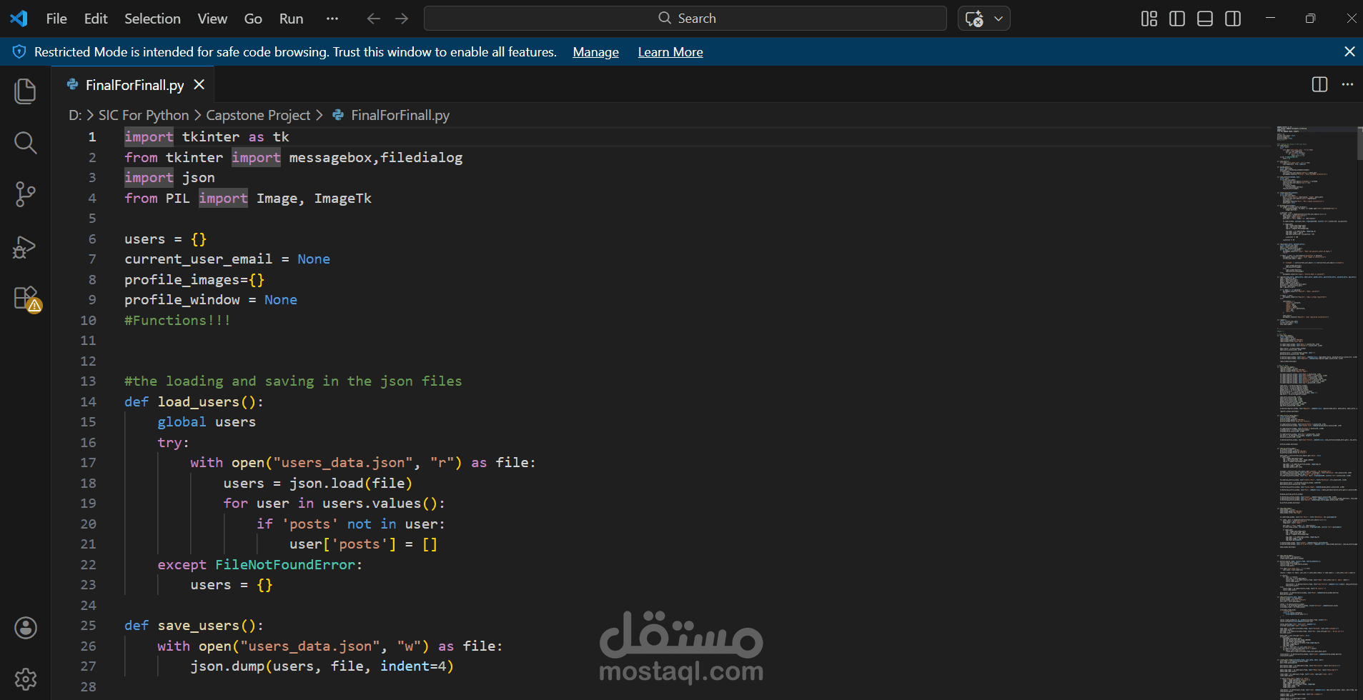Click 'profile_window' on line 9
1363x700 pixels.
(182, 299)
